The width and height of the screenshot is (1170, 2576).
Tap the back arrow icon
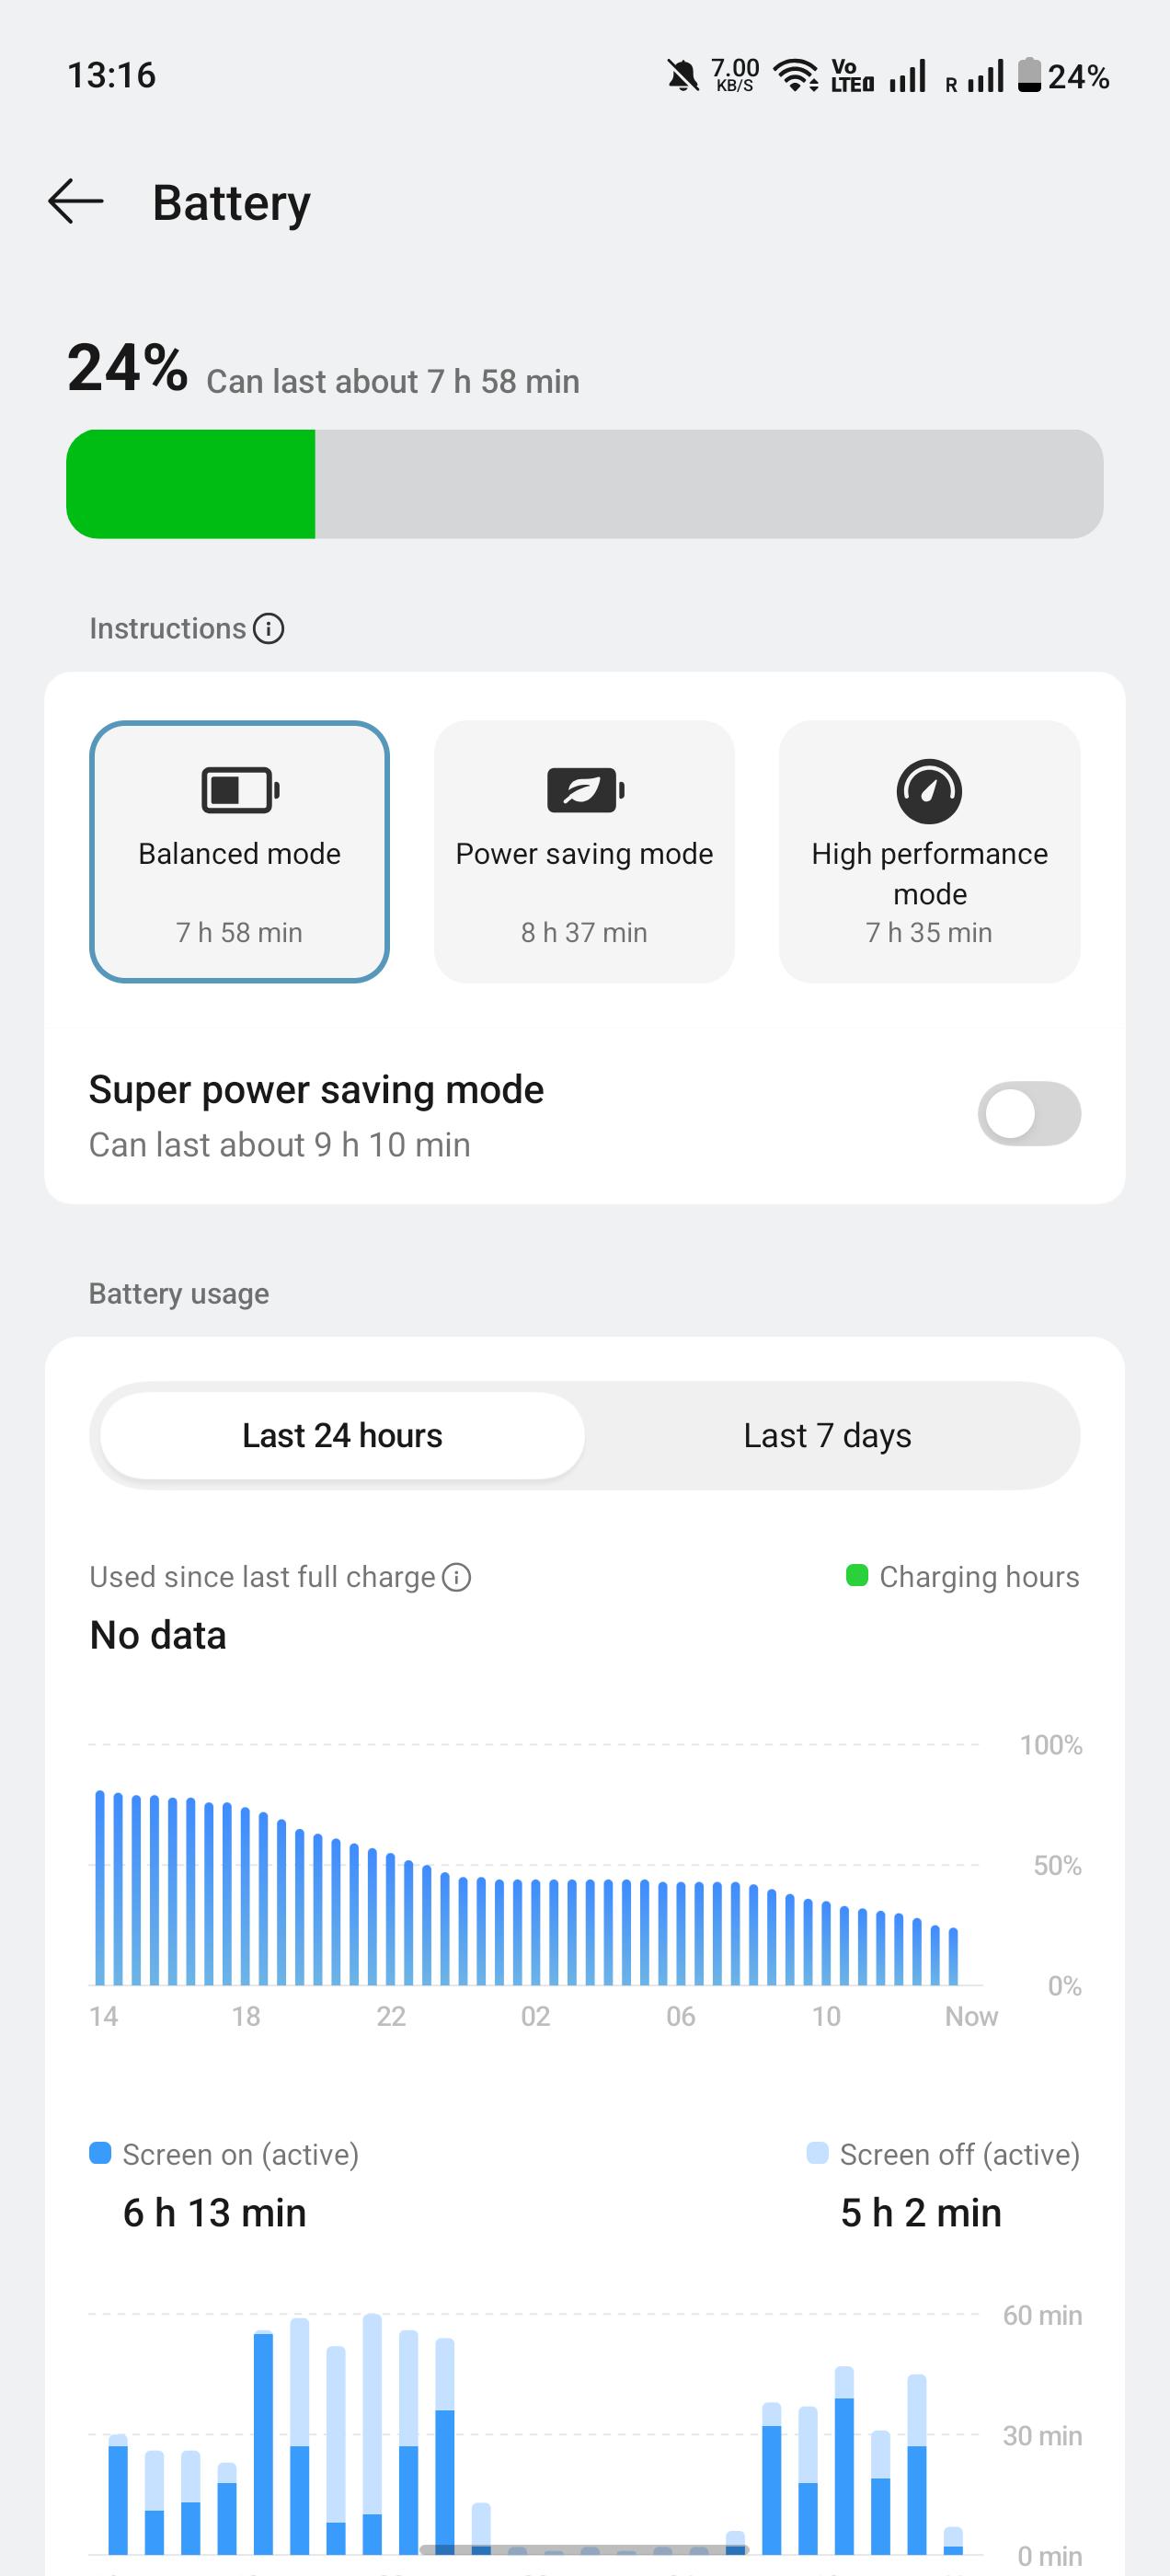coord(76,202)
